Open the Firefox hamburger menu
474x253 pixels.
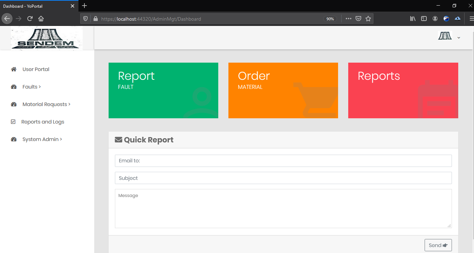coord(469,19)
